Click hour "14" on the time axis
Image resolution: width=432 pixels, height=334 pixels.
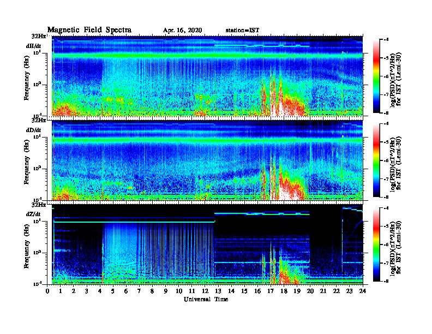tap(231, 291)
